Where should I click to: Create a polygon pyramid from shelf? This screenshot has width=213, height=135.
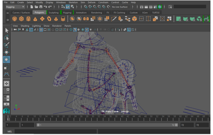pyautogui.click(x=56, y=19)
